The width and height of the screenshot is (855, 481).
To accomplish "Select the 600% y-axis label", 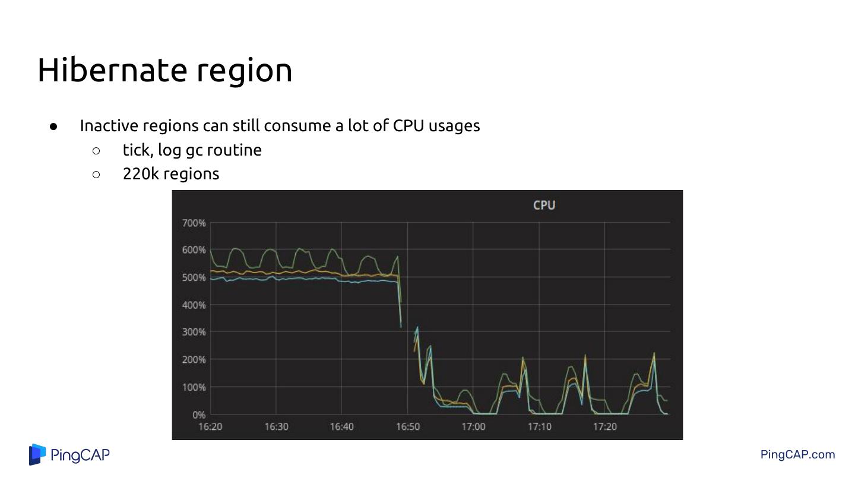I will pos(194,250).
